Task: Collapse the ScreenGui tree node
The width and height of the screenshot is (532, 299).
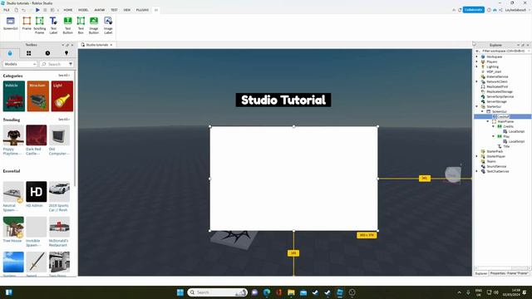Action: tap(482, 111)
